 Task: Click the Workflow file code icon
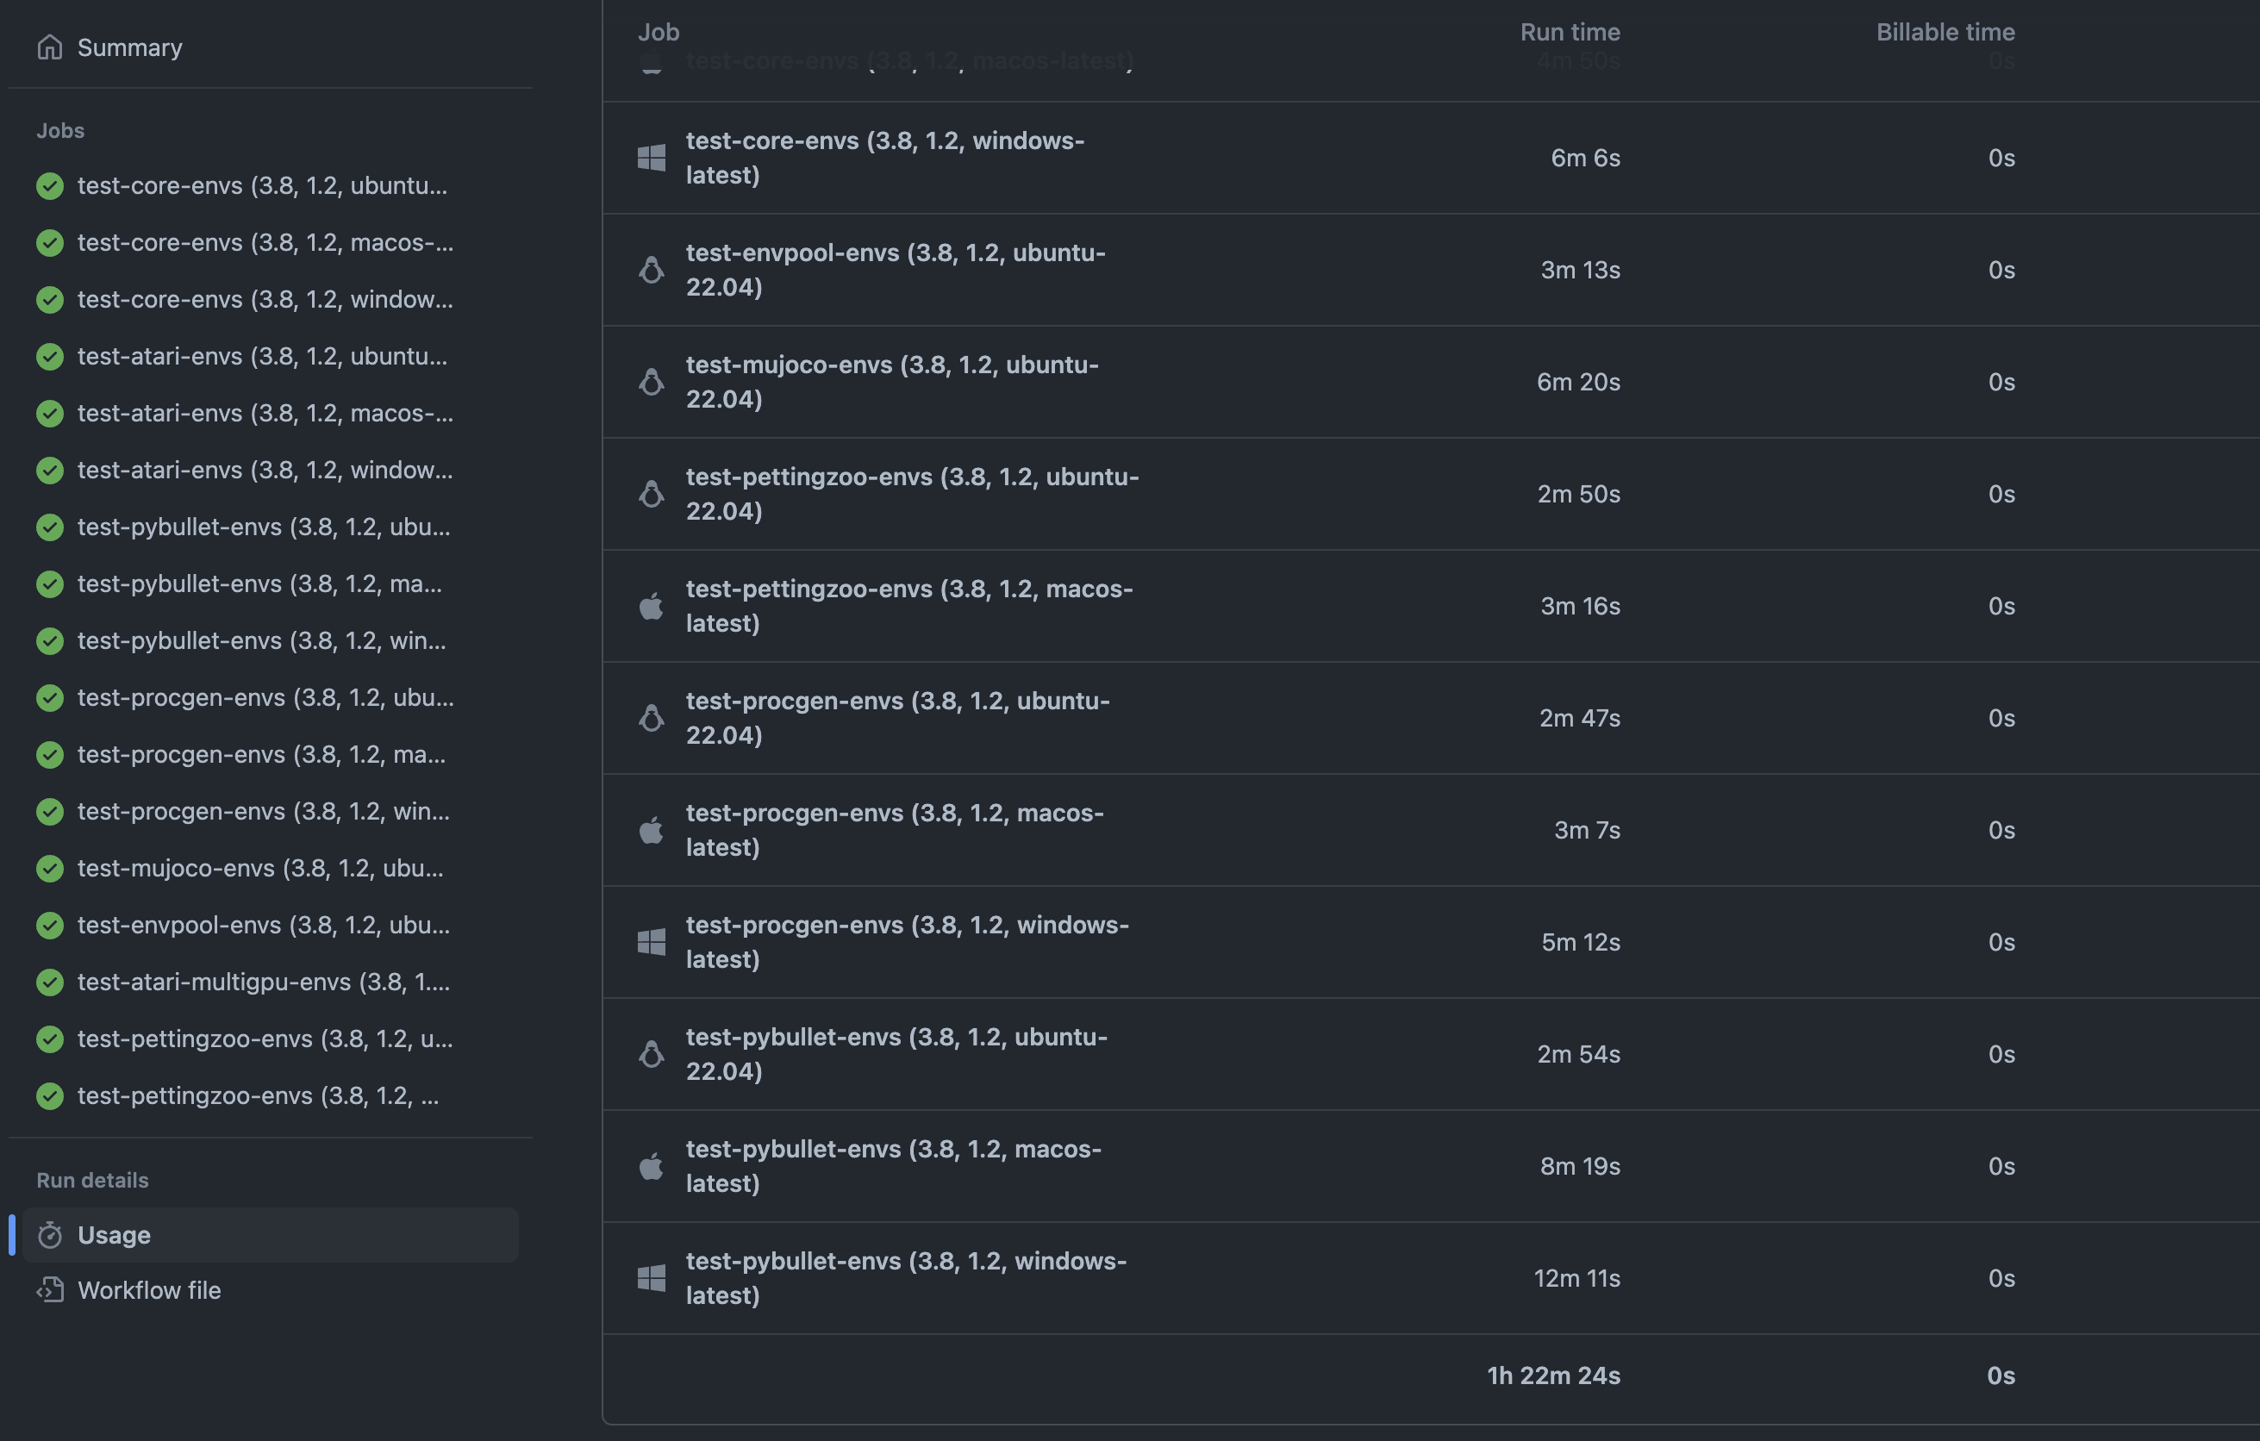click(x=50, y=1290)
